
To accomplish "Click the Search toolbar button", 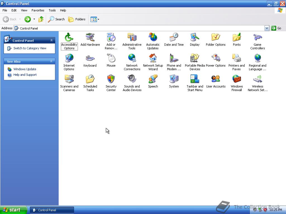I will click(56, 19).
